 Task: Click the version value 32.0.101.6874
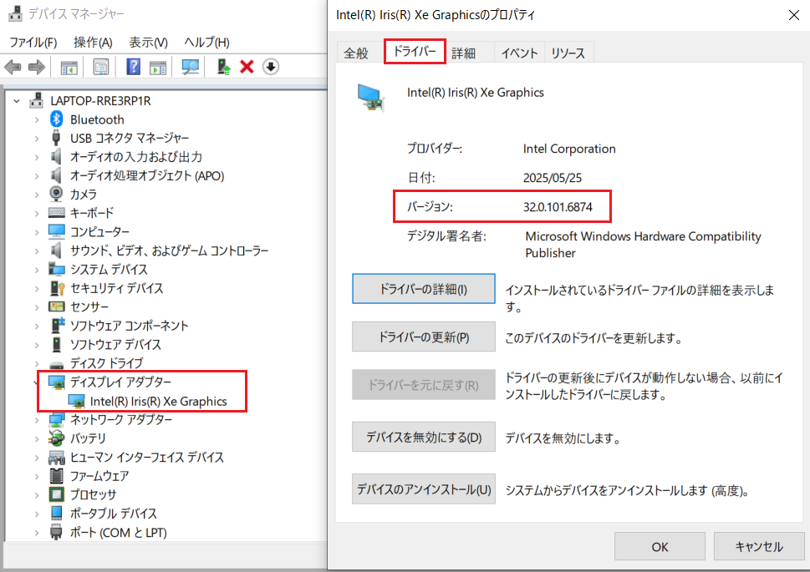click(558, 207)
